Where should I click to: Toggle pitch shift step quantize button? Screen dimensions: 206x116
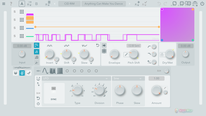(126, 54)
